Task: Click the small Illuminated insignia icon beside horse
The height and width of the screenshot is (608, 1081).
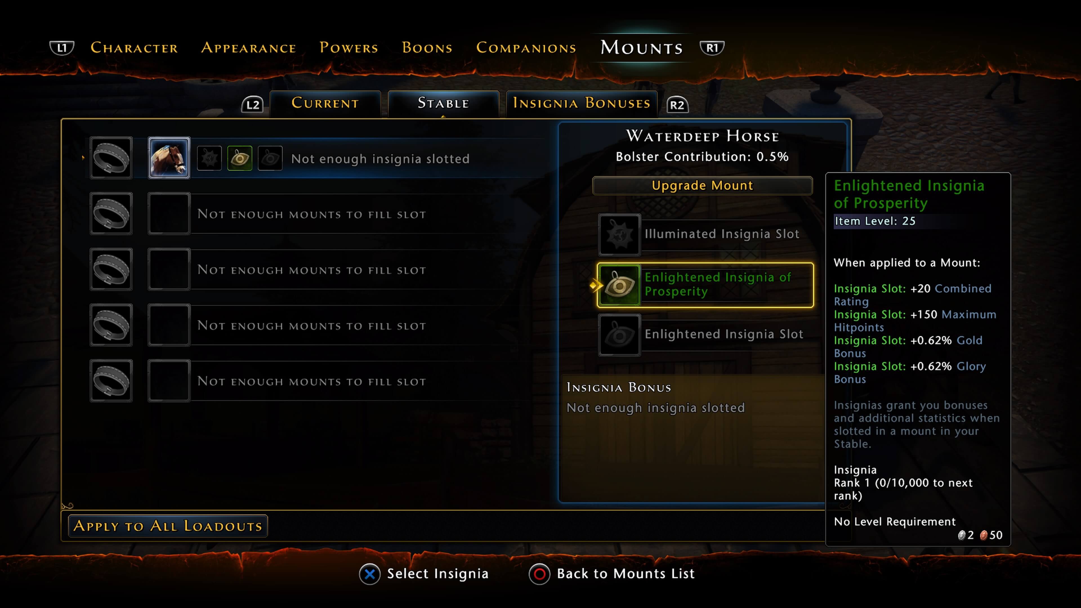Action: [x=209, y=158]
